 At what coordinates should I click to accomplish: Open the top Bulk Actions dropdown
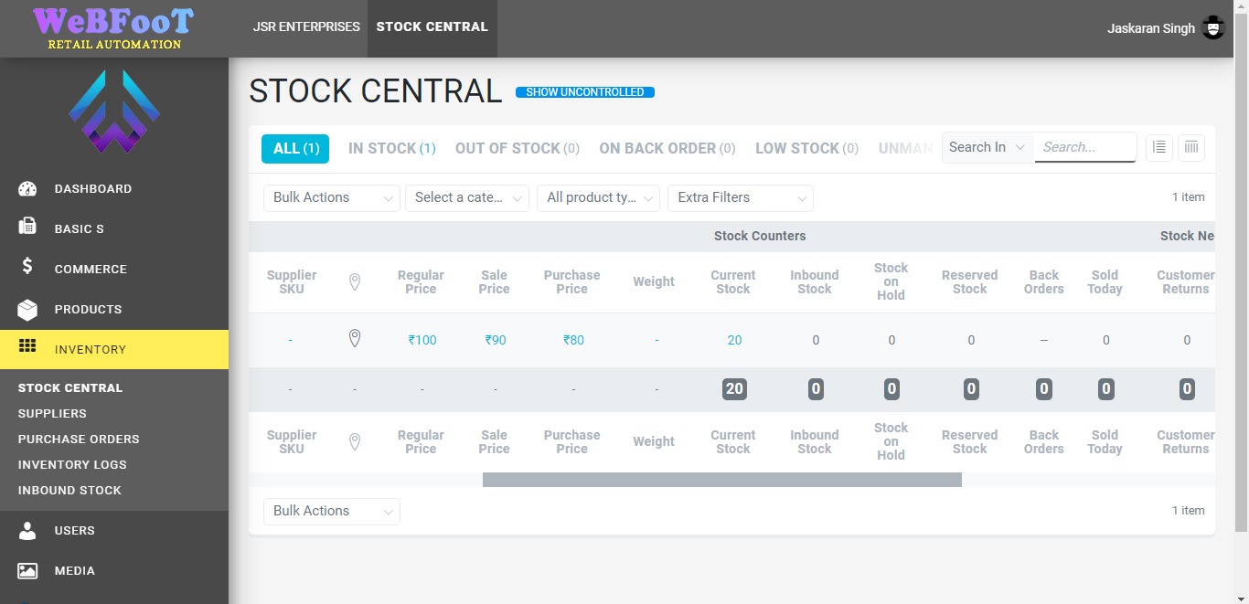(x=331, y=197)
